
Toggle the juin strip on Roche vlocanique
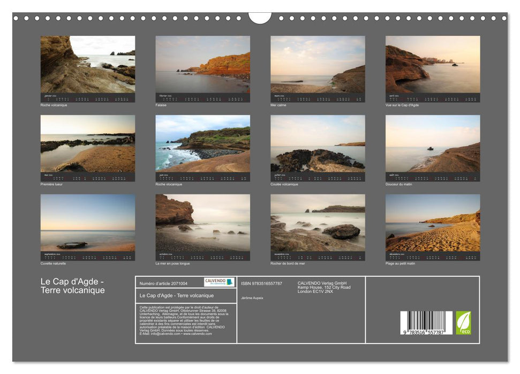[x=202, y=176]
